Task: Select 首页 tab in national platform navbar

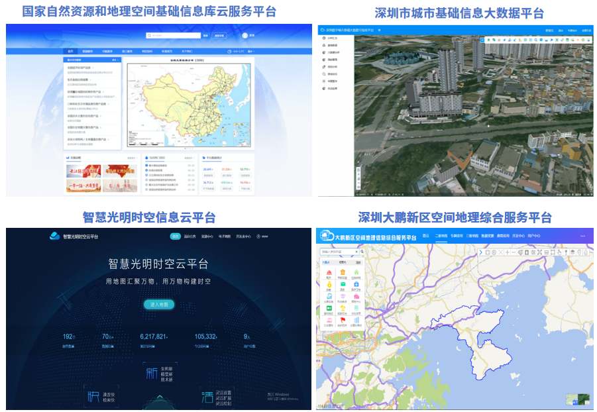Action: pyautogui.click(x=70, y=52)
